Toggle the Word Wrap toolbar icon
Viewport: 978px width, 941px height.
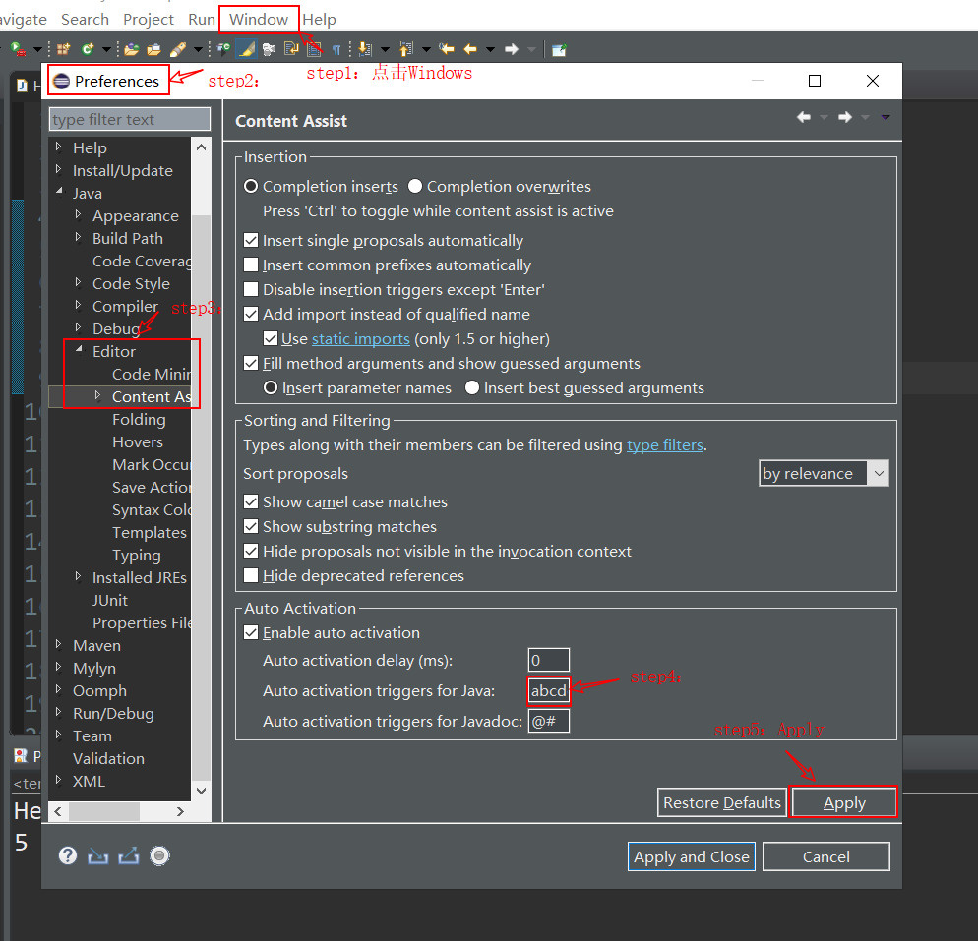point(291,48)
